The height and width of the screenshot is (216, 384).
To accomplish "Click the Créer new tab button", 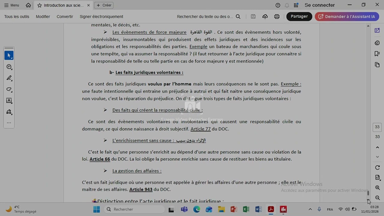I will click(104, 5).
